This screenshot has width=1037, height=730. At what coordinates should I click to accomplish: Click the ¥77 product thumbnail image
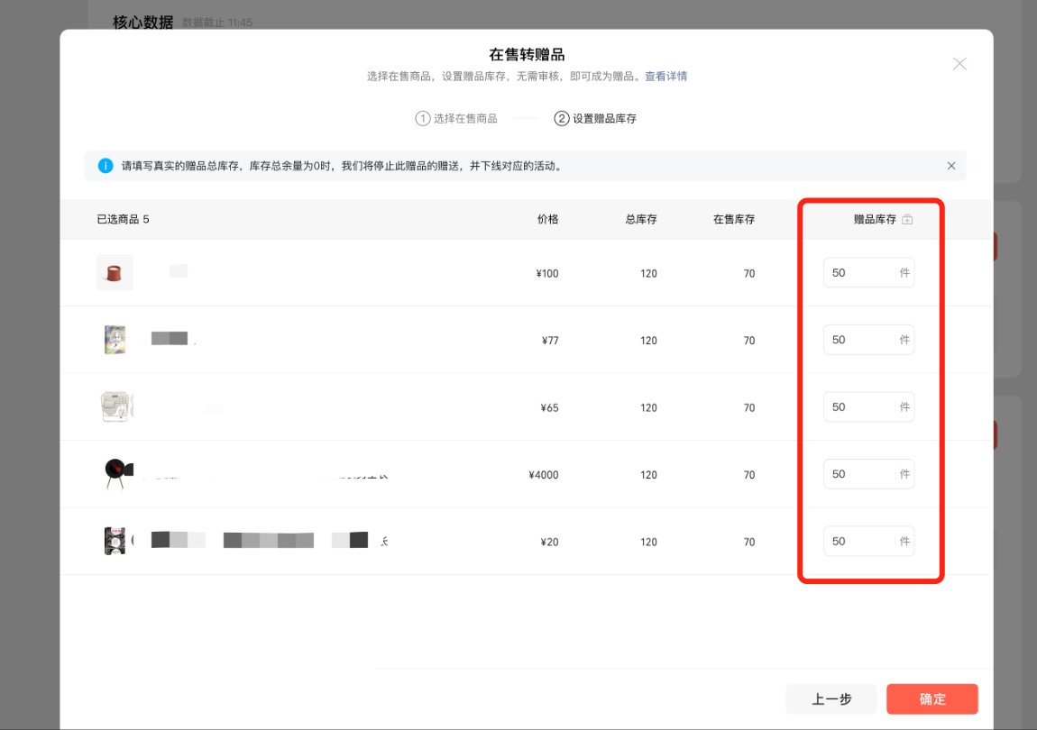[115, 340]
